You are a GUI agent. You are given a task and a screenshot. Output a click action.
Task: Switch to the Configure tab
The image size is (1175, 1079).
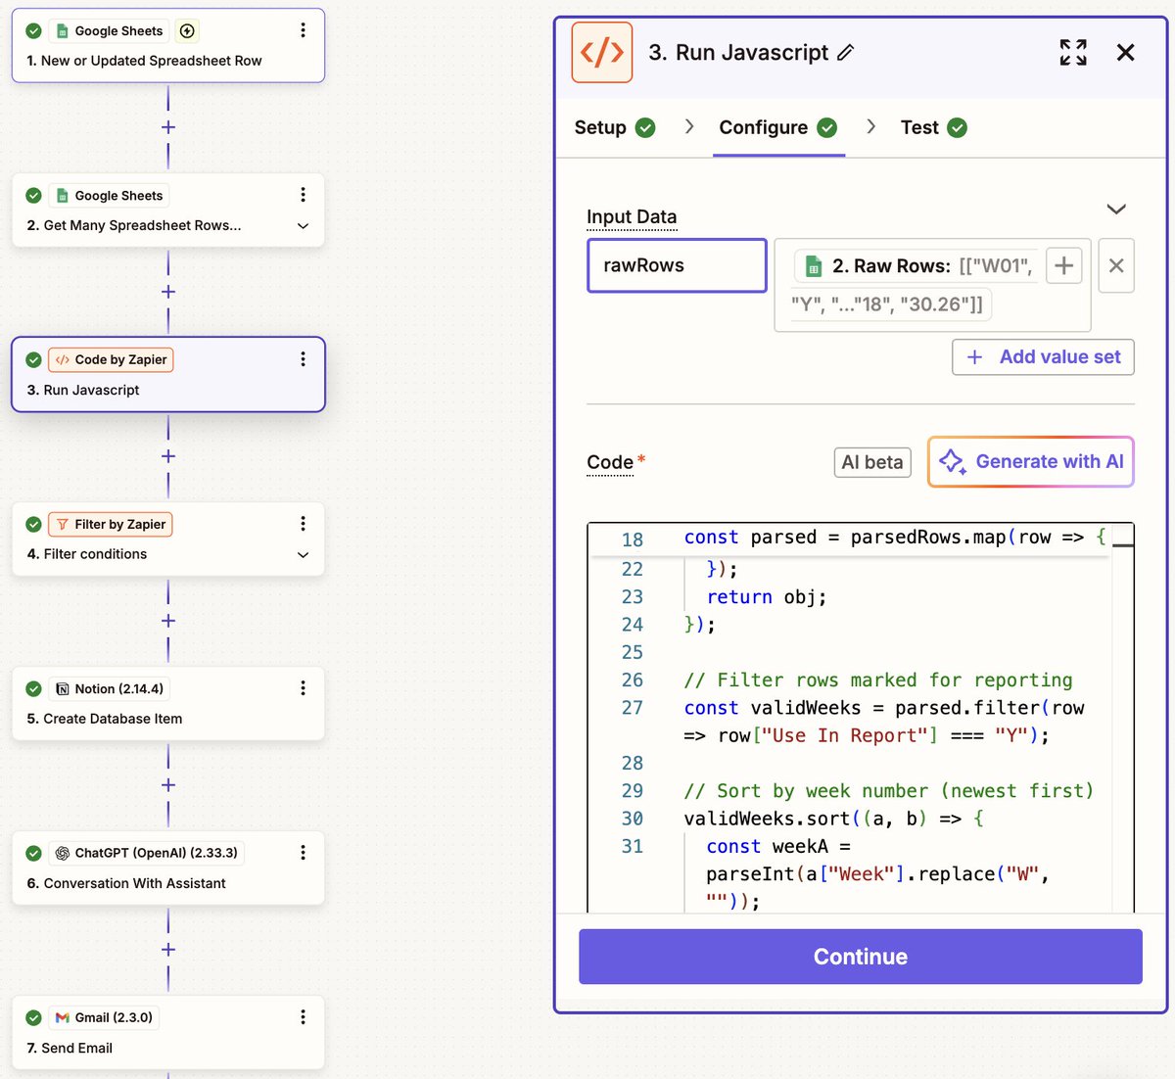point(777,127)
